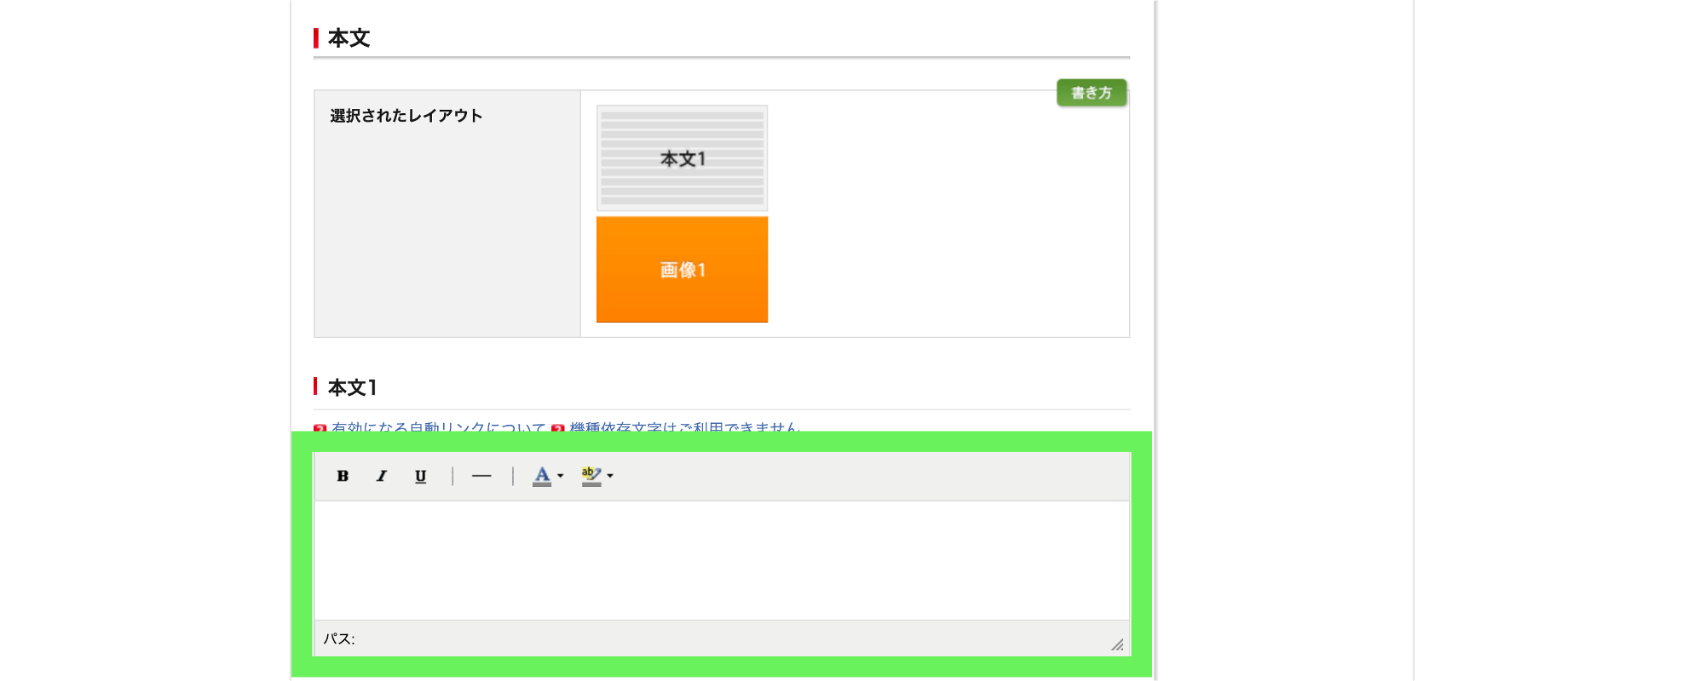Viewport: 1706px width, 681px height.
Task: Underline text using the U icon
Action: (420, 476)
